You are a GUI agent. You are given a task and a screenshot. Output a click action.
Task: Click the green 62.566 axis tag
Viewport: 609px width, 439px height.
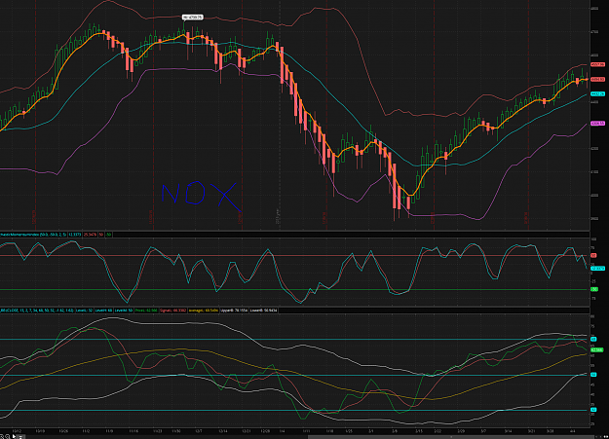point(596,350)
